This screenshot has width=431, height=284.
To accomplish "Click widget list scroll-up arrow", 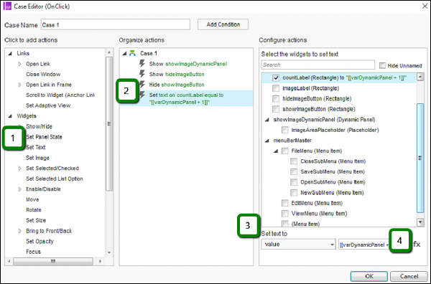I will pos(420,77).
